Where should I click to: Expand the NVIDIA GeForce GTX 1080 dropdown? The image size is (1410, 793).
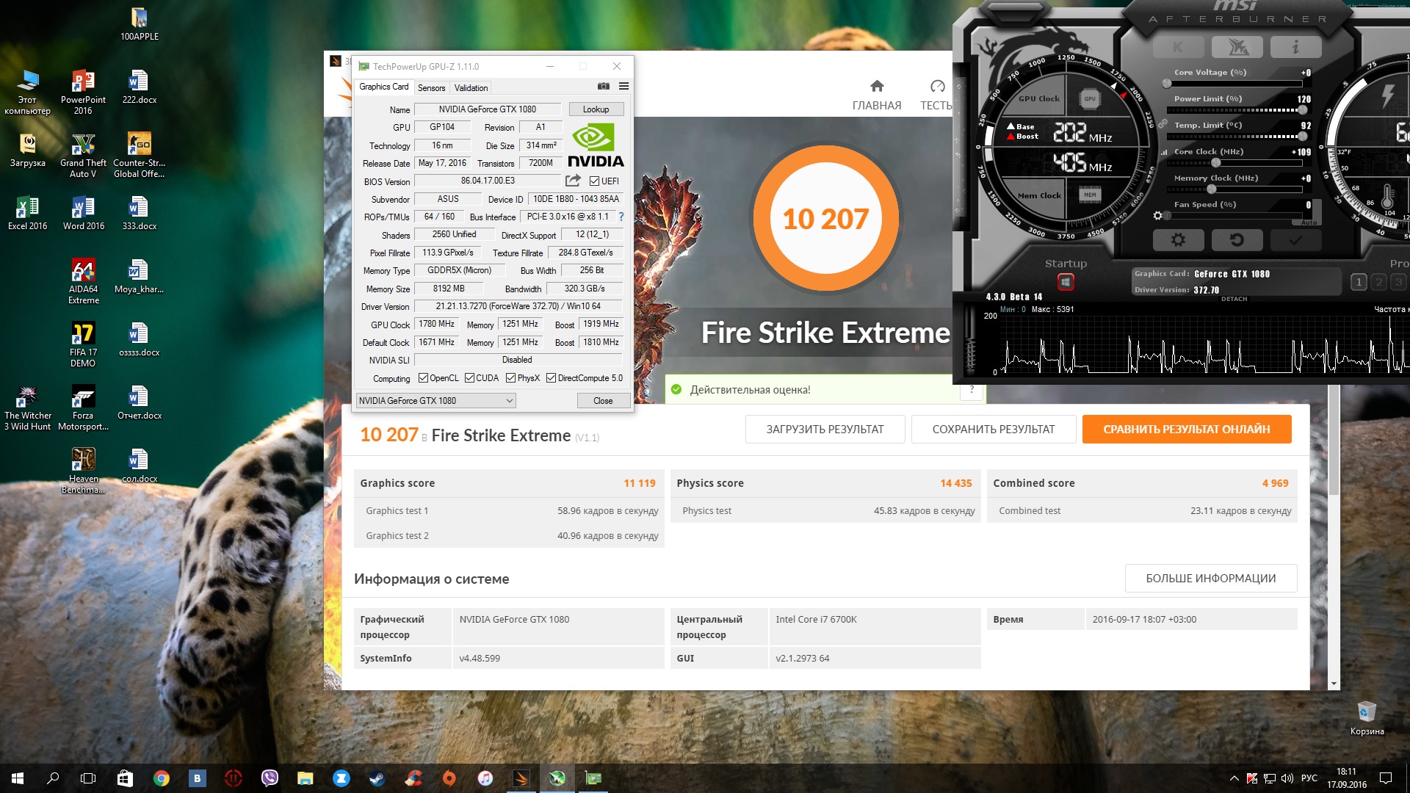[x=509, y=401]
